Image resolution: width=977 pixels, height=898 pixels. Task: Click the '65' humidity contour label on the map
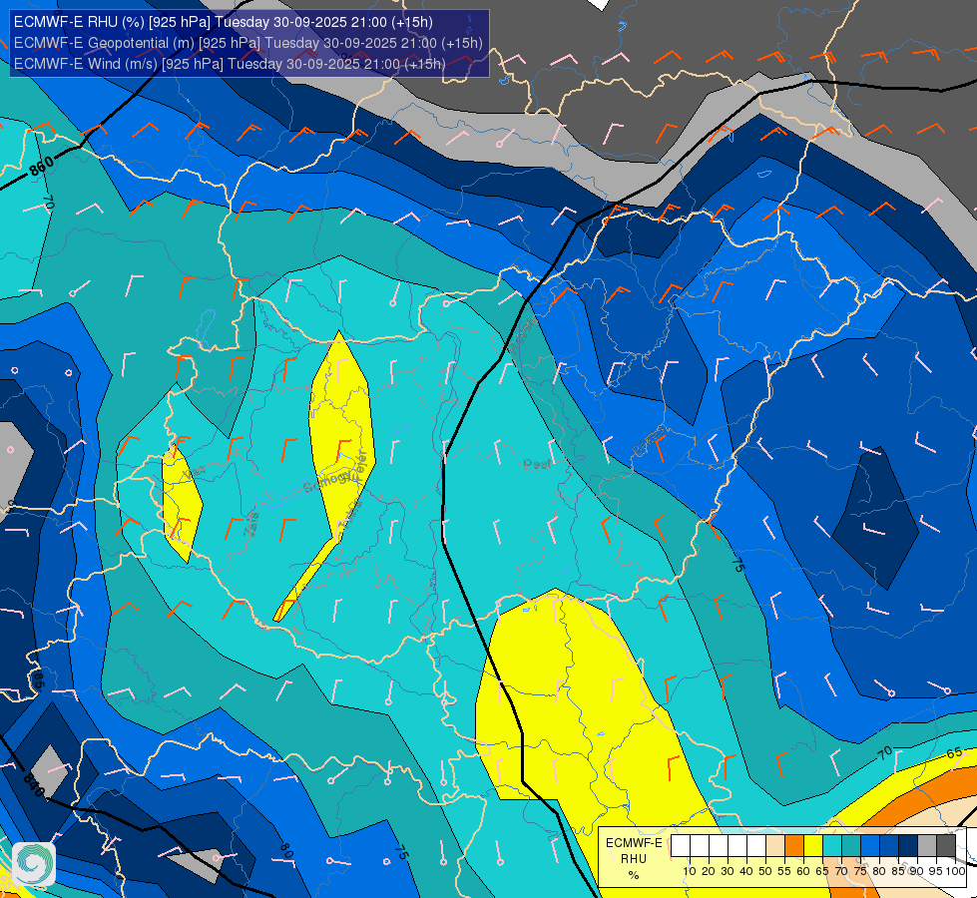[x=954, y=753]
